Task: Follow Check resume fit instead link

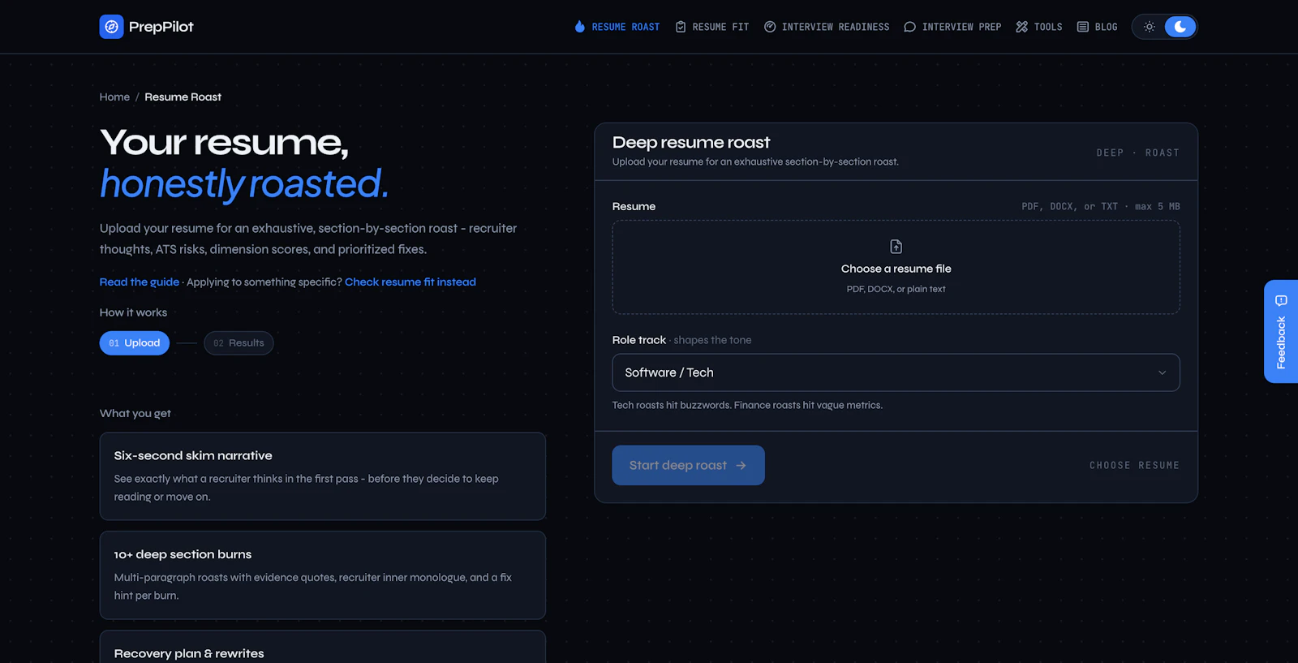Action: pos(410,282)
